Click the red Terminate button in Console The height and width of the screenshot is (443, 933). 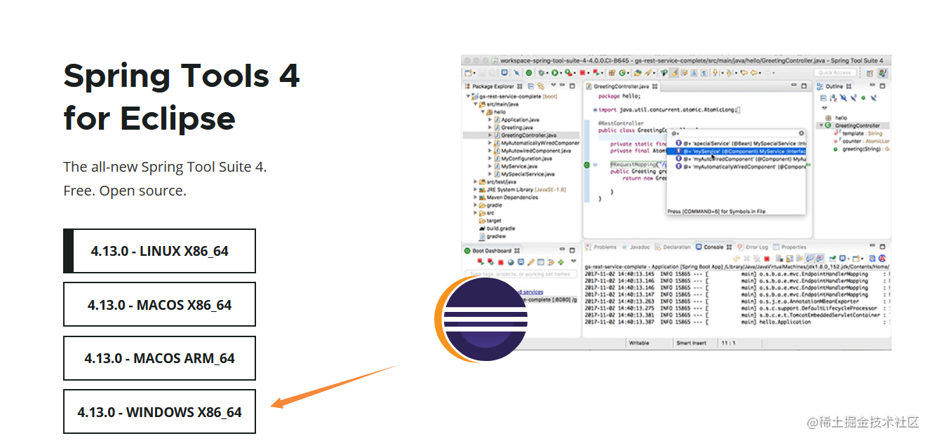click(x=767, y=259)
